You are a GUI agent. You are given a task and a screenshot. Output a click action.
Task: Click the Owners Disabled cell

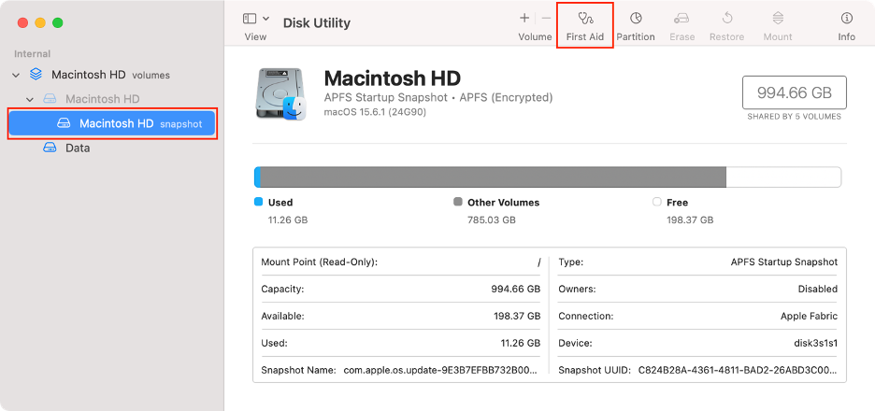tap(697, 289)
